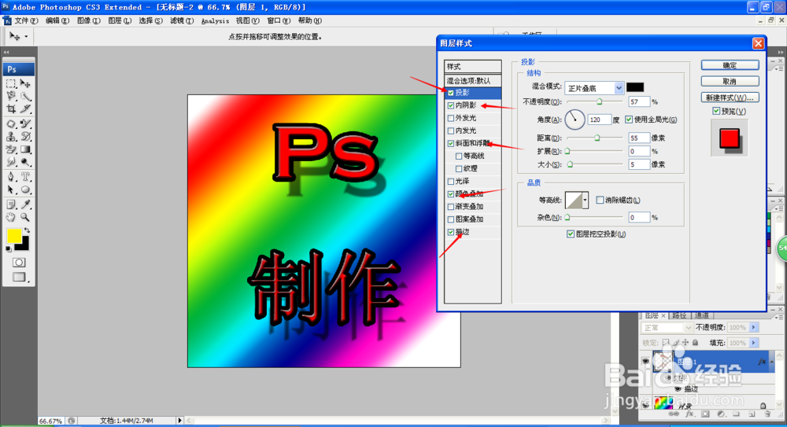787x427 pixels.
Task: Click 确定 button
Action: pos(730,65)
